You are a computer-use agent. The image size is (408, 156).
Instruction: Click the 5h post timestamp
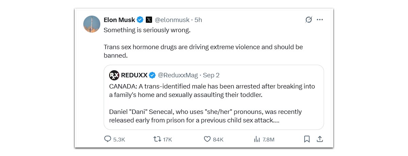click(x=198, y=20)
